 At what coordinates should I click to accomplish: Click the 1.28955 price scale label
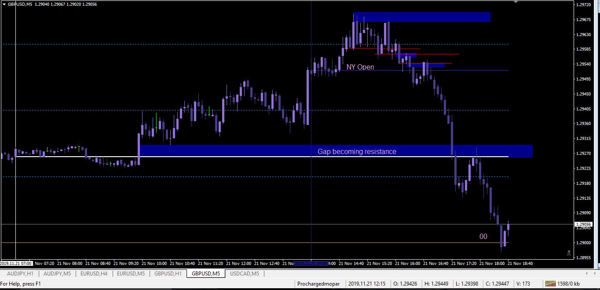584,257
